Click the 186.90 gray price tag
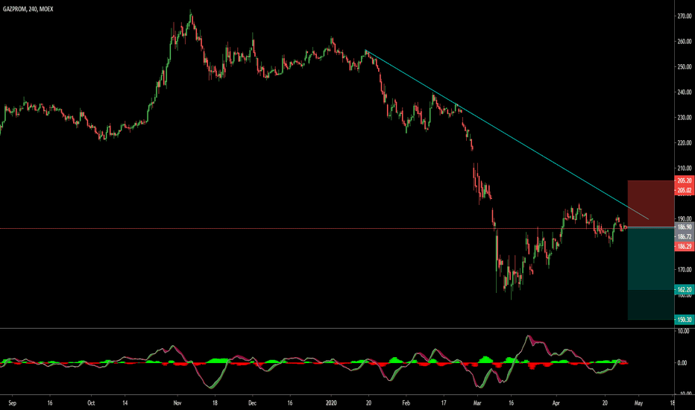The height and width of the screenshot is (410, 695). pyautogui.click(x=685, y=227)
